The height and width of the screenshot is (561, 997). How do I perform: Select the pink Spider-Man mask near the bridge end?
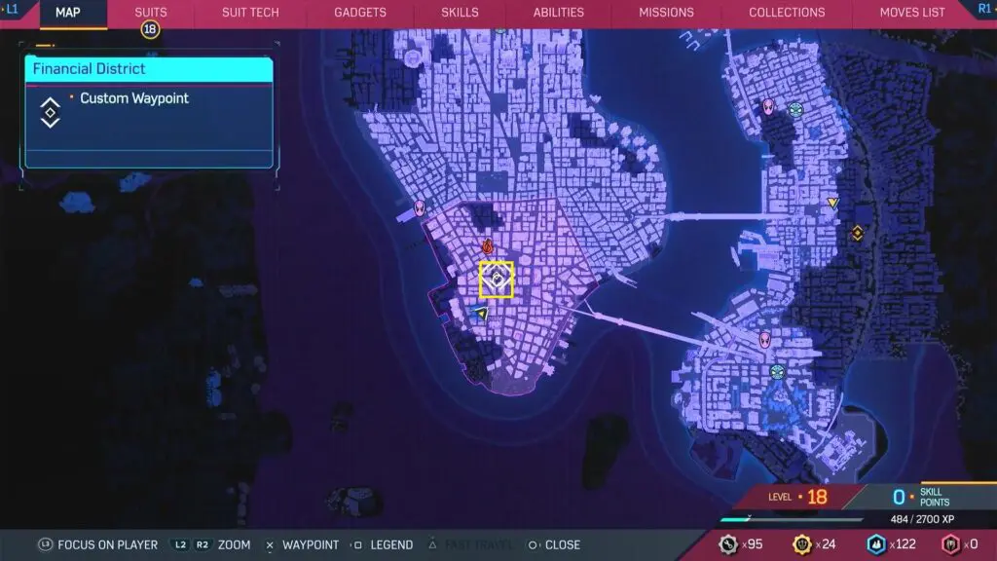[x=765, y=339]
